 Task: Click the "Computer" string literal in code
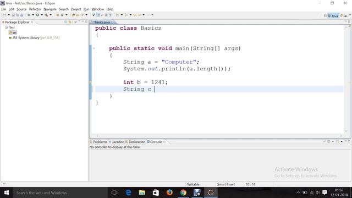[179, 62]
